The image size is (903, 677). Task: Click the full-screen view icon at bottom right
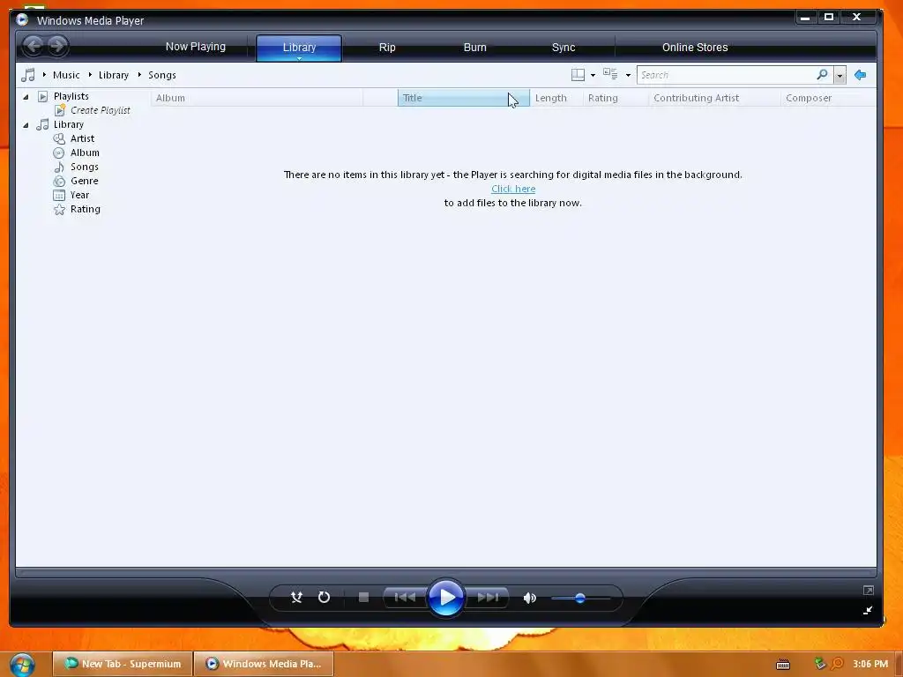[x=869, y=590]
